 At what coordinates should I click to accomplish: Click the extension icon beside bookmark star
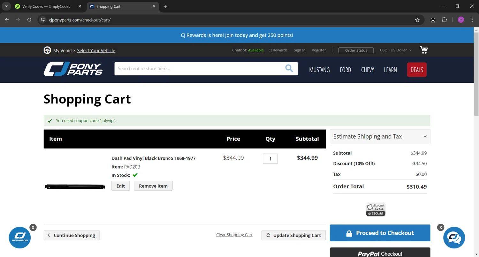point(433,20)
